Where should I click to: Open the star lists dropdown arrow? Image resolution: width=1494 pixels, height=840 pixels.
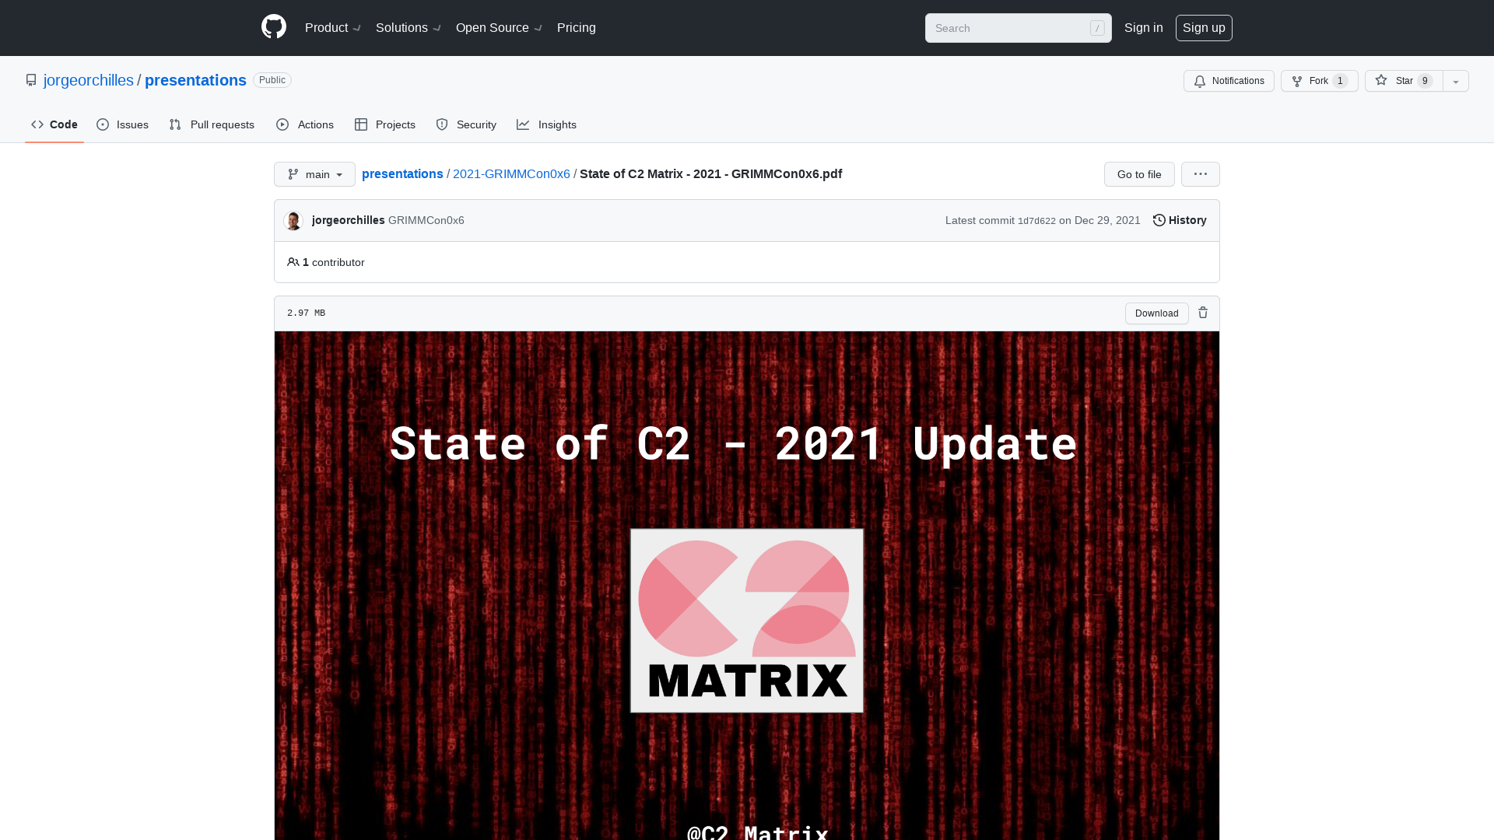coord(1456,81)
